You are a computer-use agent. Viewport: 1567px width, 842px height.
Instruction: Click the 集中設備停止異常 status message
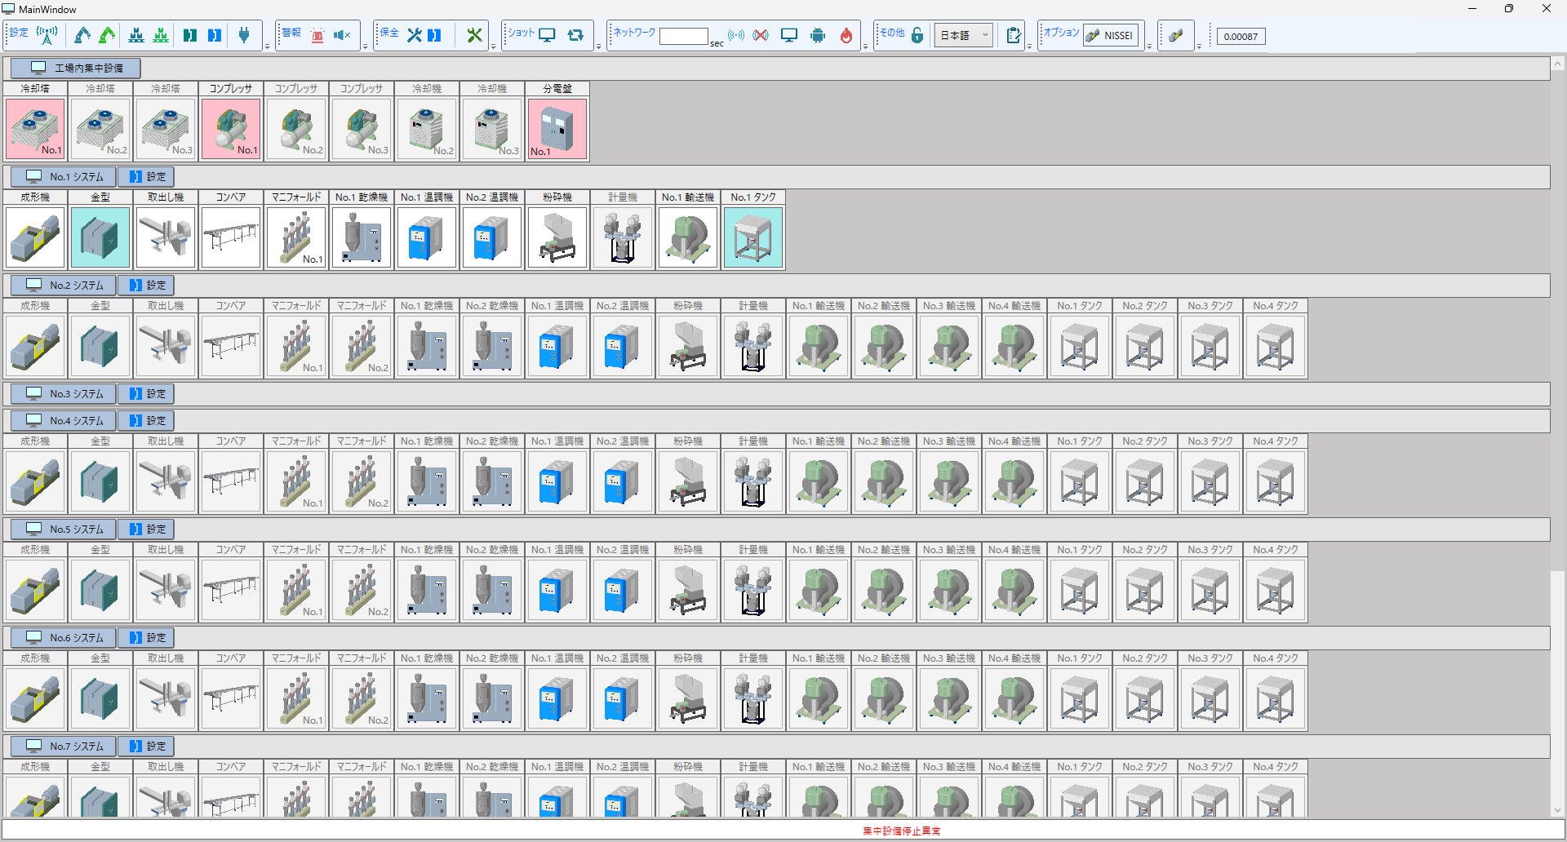pyautogui.click(x=902, y=831)
